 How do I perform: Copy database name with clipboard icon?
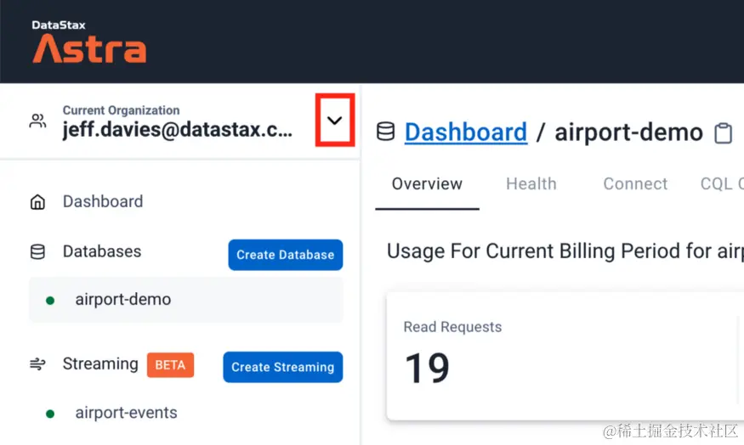pos(723,133)
